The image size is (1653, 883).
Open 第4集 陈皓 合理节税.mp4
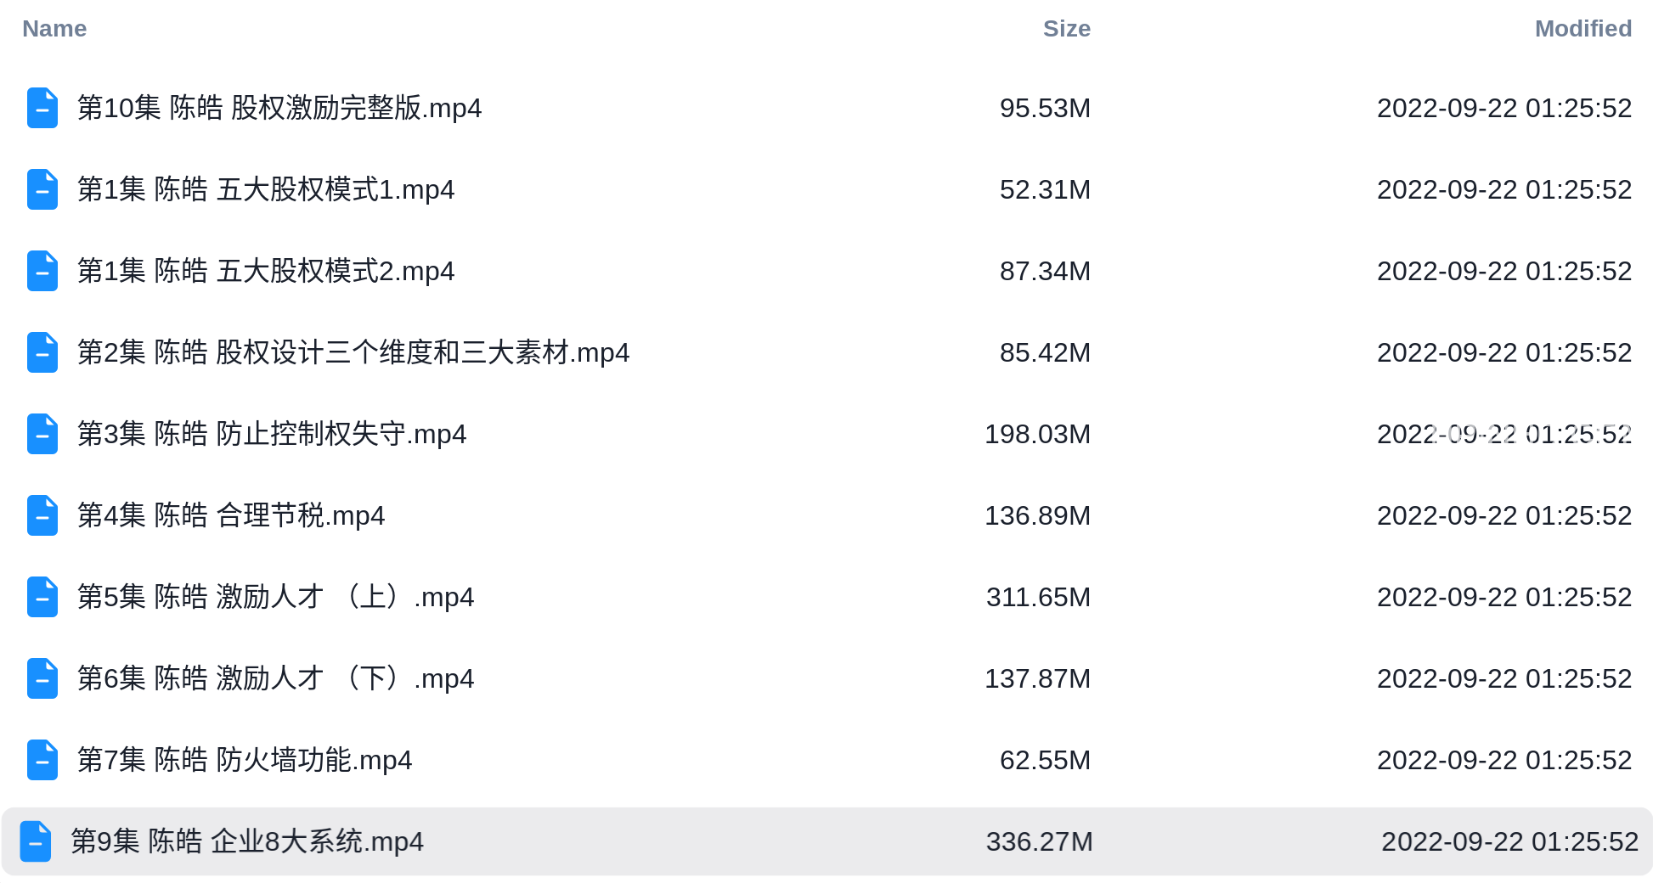231,515
